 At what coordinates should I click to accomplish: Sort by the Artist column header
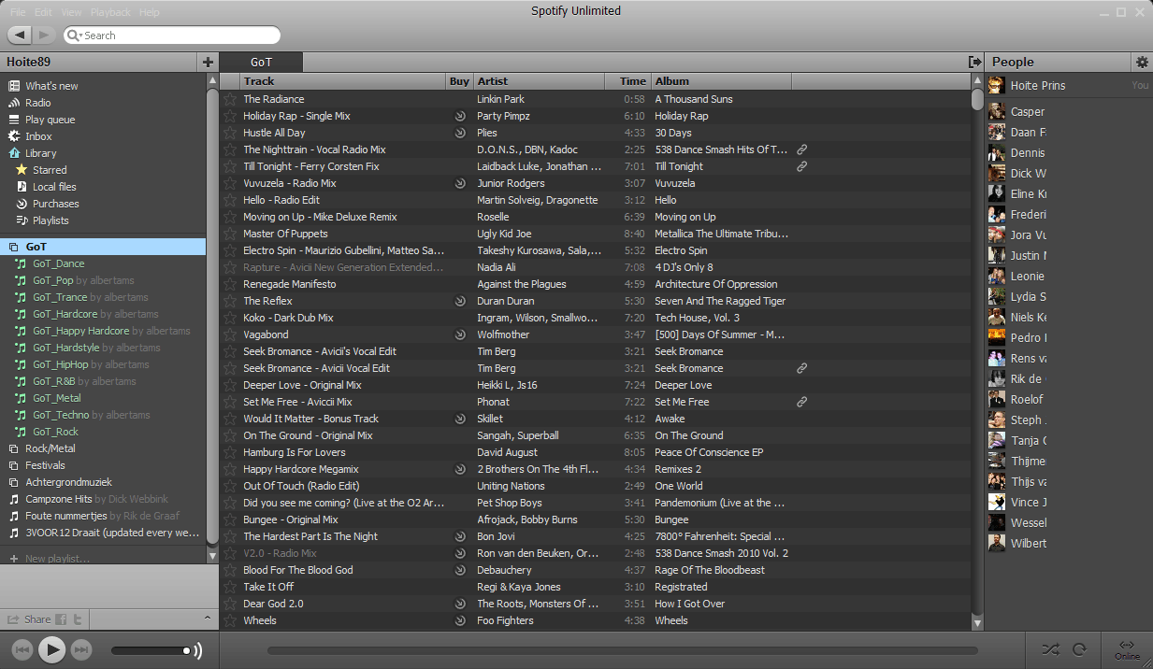tap(539, 81)
